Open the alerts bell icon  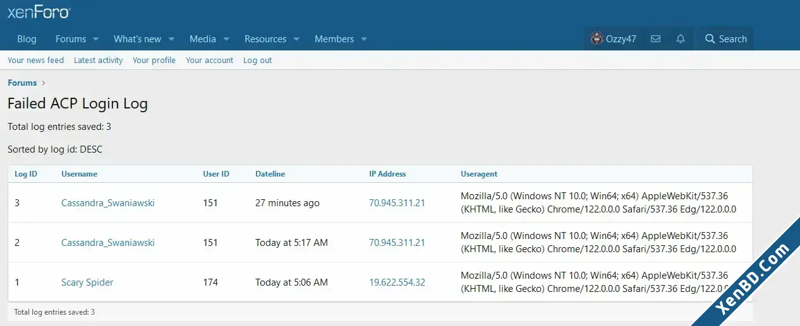(x=681, y=39)
